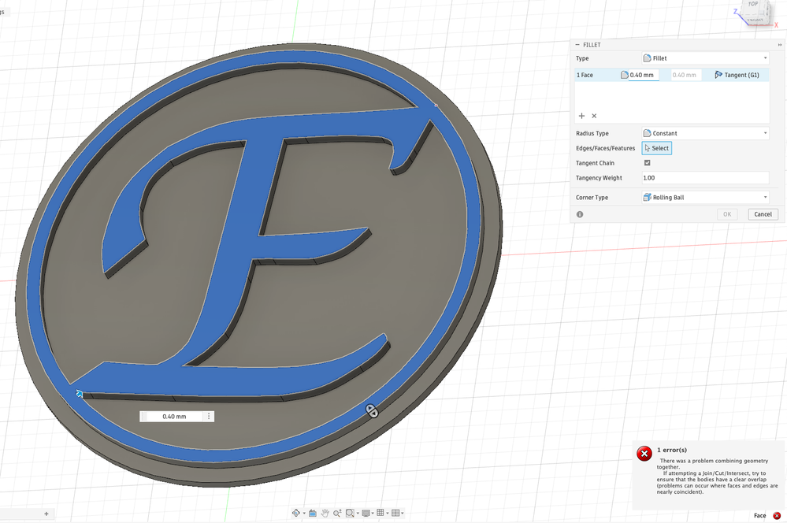Expand Display Settings dropdown arrow

[373, 513]
